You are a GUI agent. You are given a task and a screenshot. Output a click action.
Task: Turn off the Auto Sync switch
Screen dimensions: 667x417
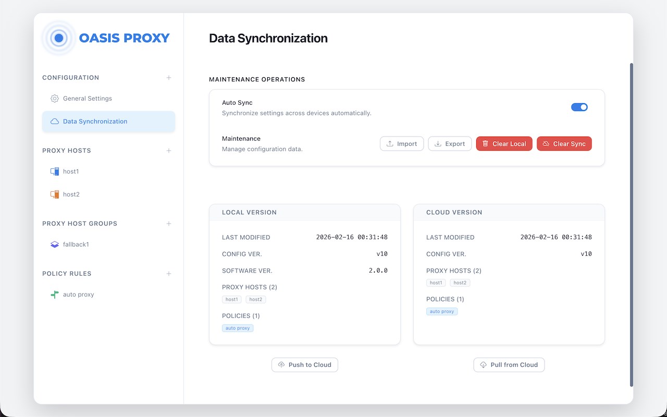pos(579,107)
